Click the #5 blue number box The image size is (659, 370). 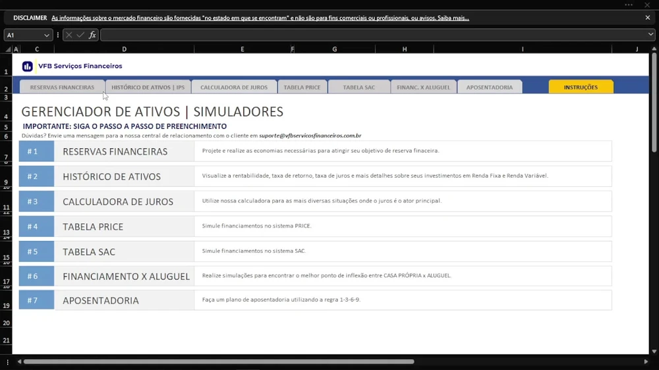[x=36, y=251]
